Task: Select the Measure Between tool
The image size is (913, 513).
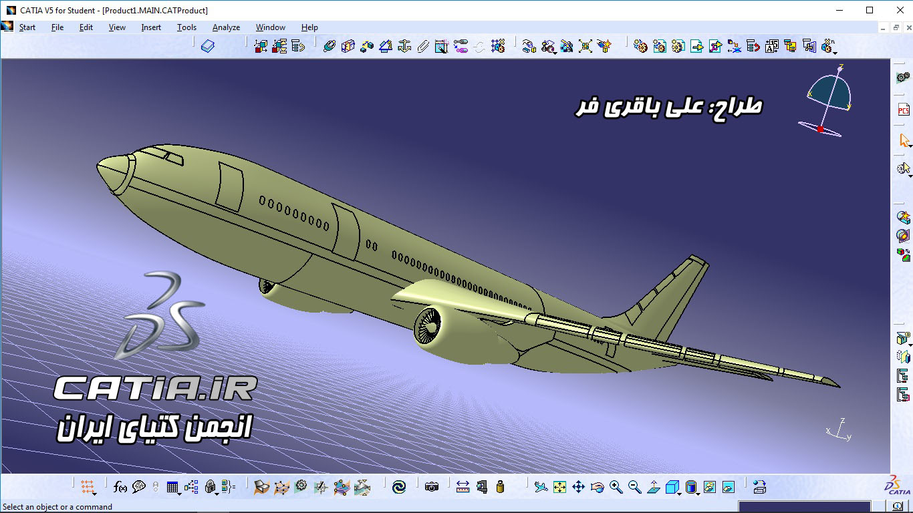Action: pyautogui.click(x=463, y=487)
